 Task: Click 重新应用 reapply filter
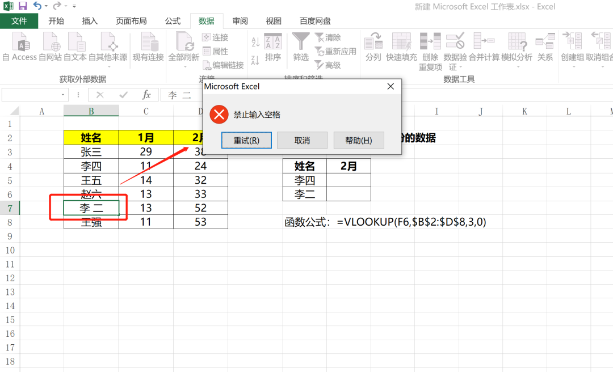(335, 51)
